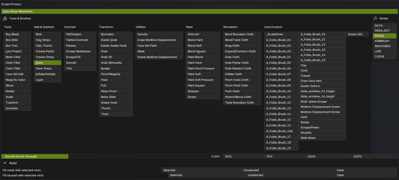The image size is (399, 180).
Task: Select the Flatten/Contrast brush
Action: pyautogui.click(x=80, y=40)
